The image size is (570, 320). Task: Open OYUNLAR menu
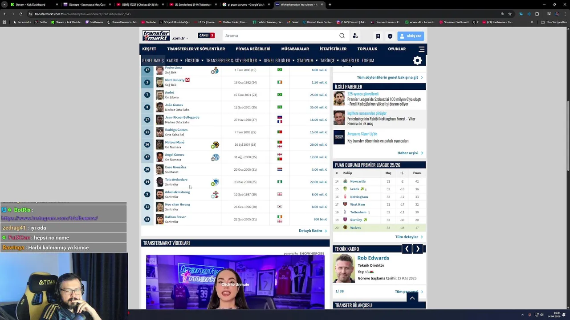pyautogui.click(x=397, y=49)
